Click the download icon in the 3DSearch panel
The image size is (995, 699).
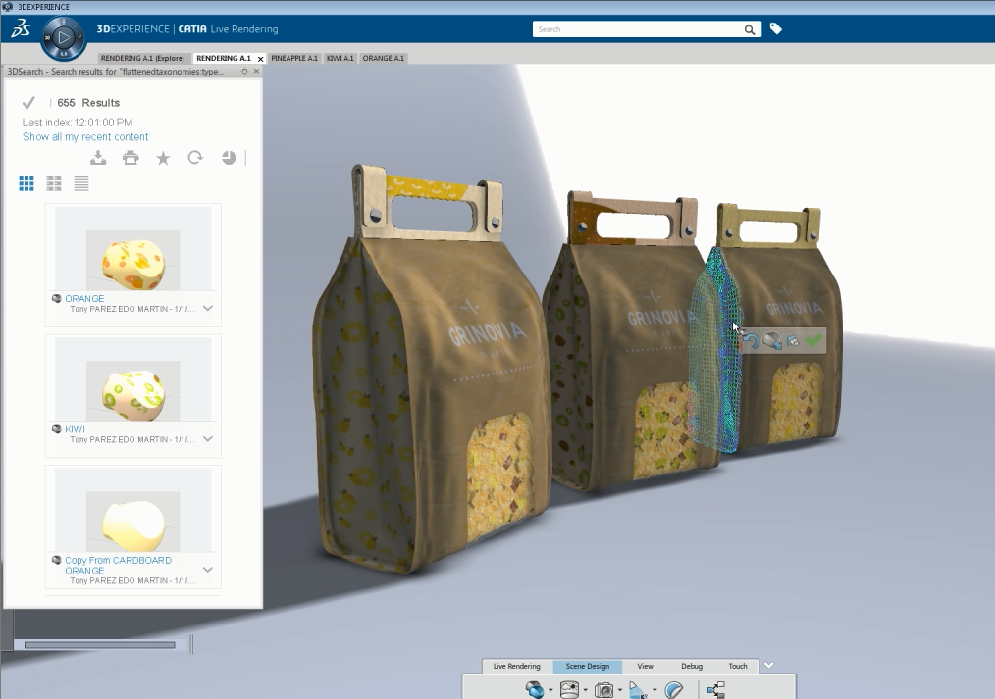pos(98,158)
